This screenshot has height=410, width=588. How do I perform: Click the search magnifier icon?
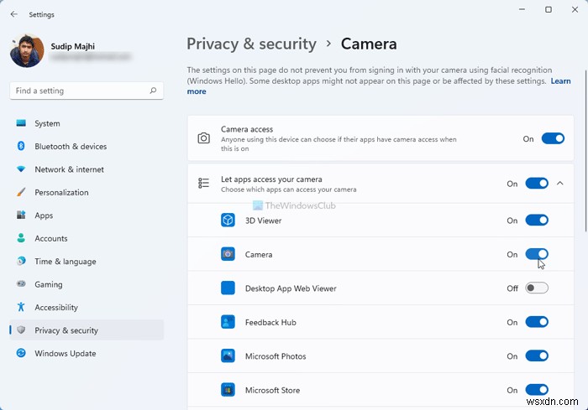pyautogui.click(x=153, y=91)
